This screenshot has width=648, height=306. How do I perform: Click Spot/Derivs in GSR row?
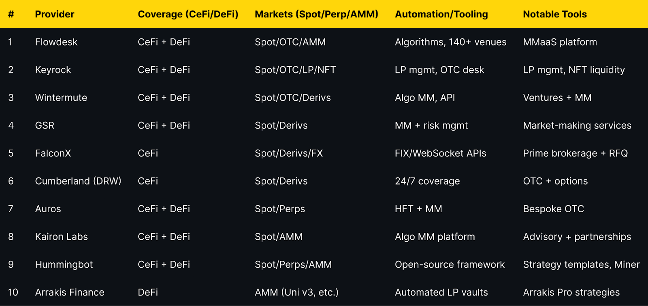point(281,126)
